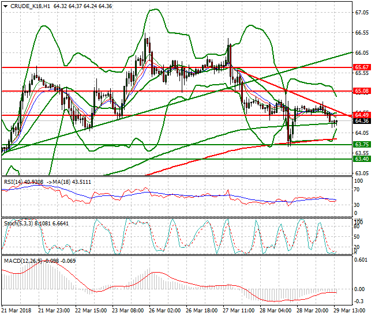Select the green 63.75 support price label

362,145
